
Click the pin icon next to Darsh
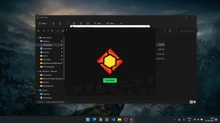click(x=62, y=56)
